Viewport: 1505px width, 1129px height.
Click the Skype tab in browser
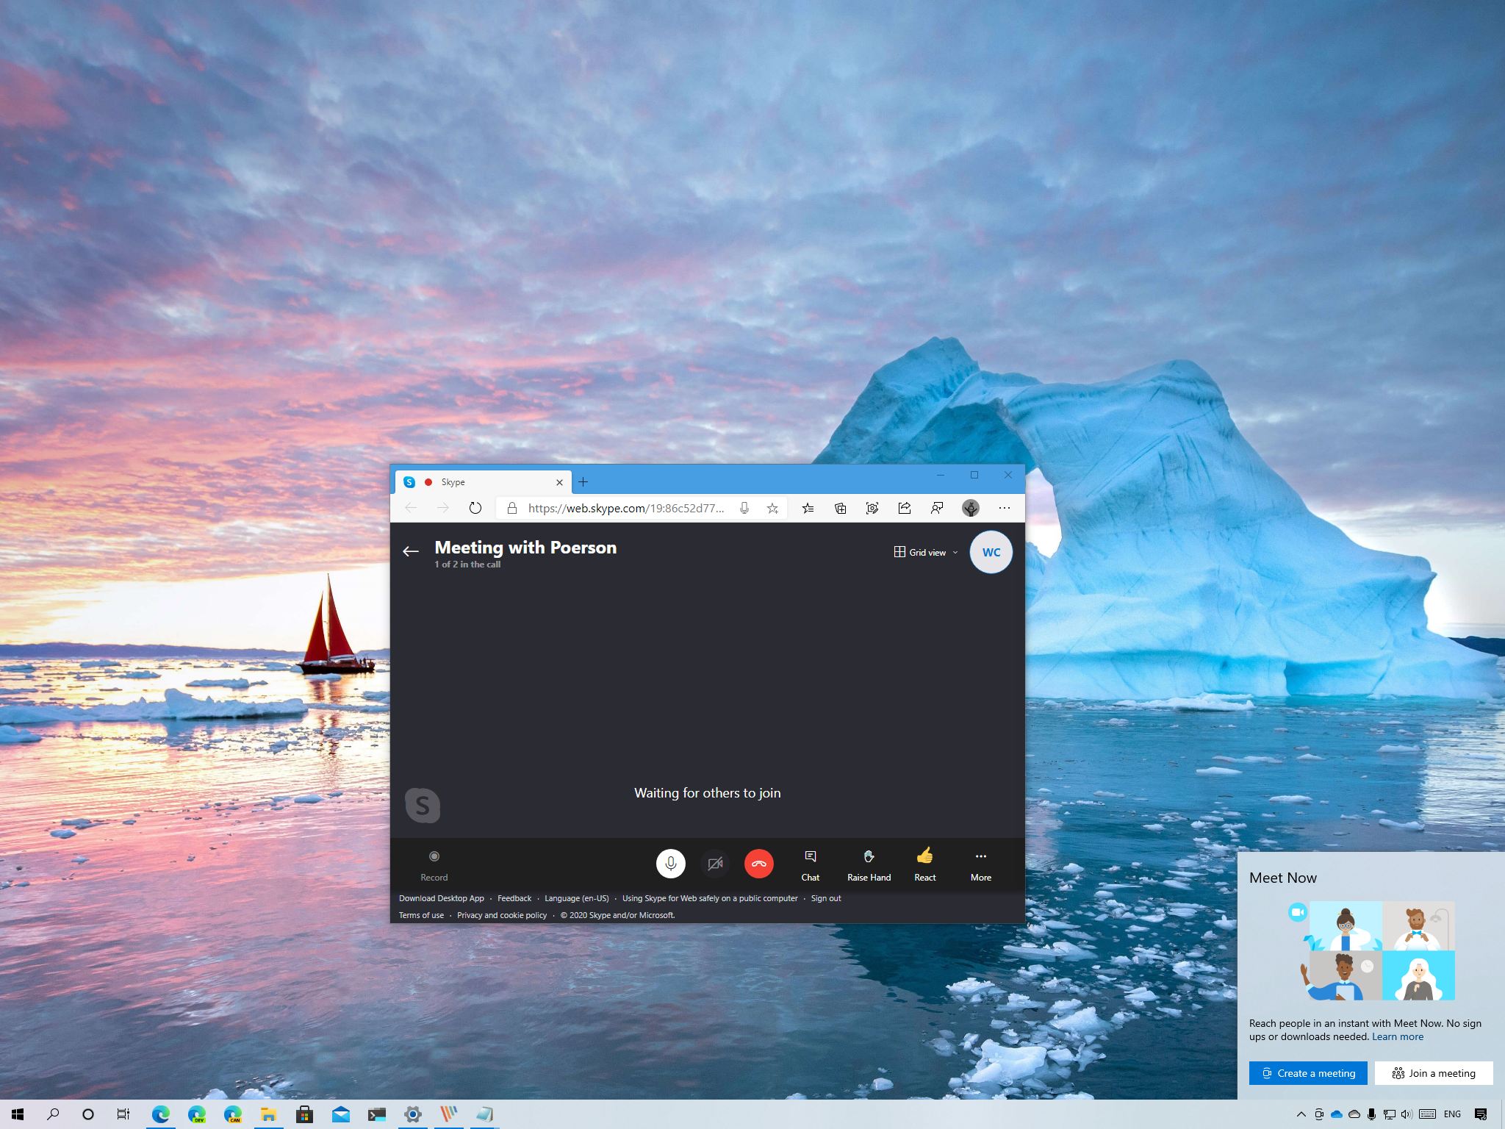[480, 480]
